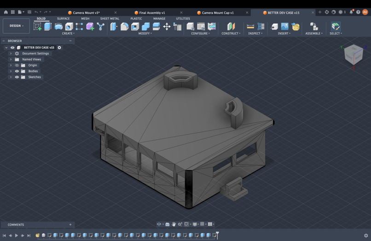Screen dimensions: 371x241
Task: Open the INSERT menu dropdown
Action: pyautogui.click(x=284, y=34)
